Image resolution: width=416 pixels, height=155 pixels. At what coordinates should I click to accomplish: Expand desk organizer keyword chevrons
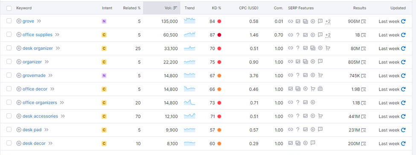[58, 48]
